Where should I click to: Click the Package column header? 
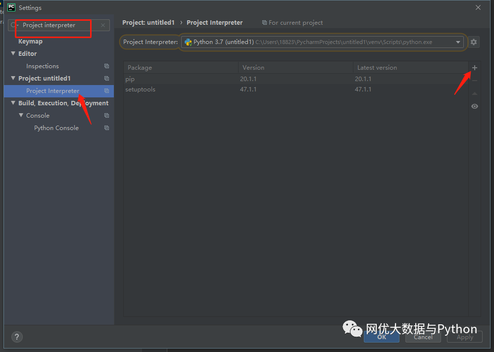pyautogui.click(x=181, y=68)
